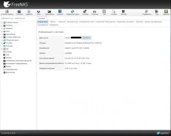Image resolution: width=171 pixels, height=136 pixels.
Task: Open the Задания toolbar icon
Action: click(x=29, y=12)
